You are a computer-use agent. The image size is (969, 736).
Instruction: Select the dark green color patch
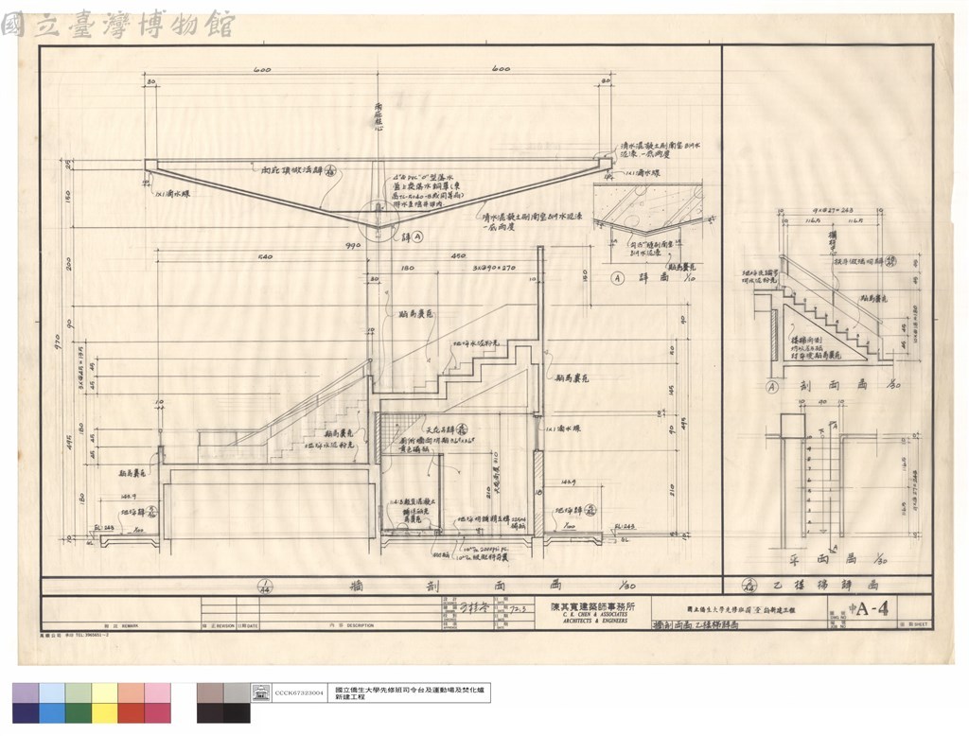(79, 713)
